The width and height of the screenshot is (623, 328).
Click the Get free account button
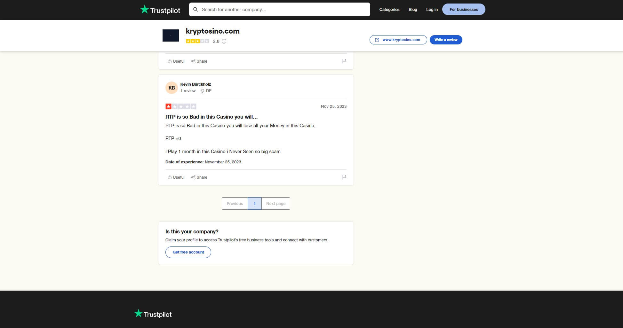tap(188, 252)
